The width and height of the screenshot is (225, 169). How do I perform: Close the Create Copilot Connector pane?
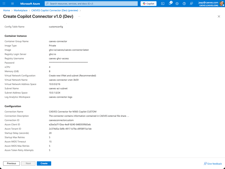tap(219, 16)
